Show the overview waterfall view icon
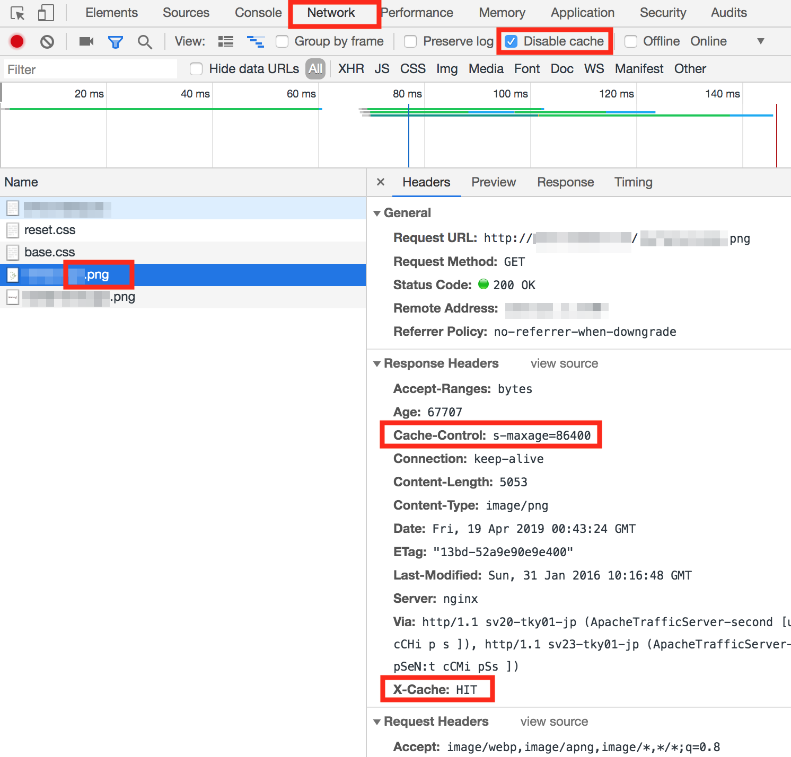 tap(256, 41)
